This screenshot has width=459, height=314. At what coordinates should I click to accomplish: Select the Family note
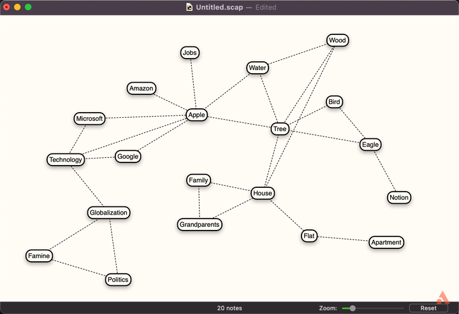[x=198, y=180]
